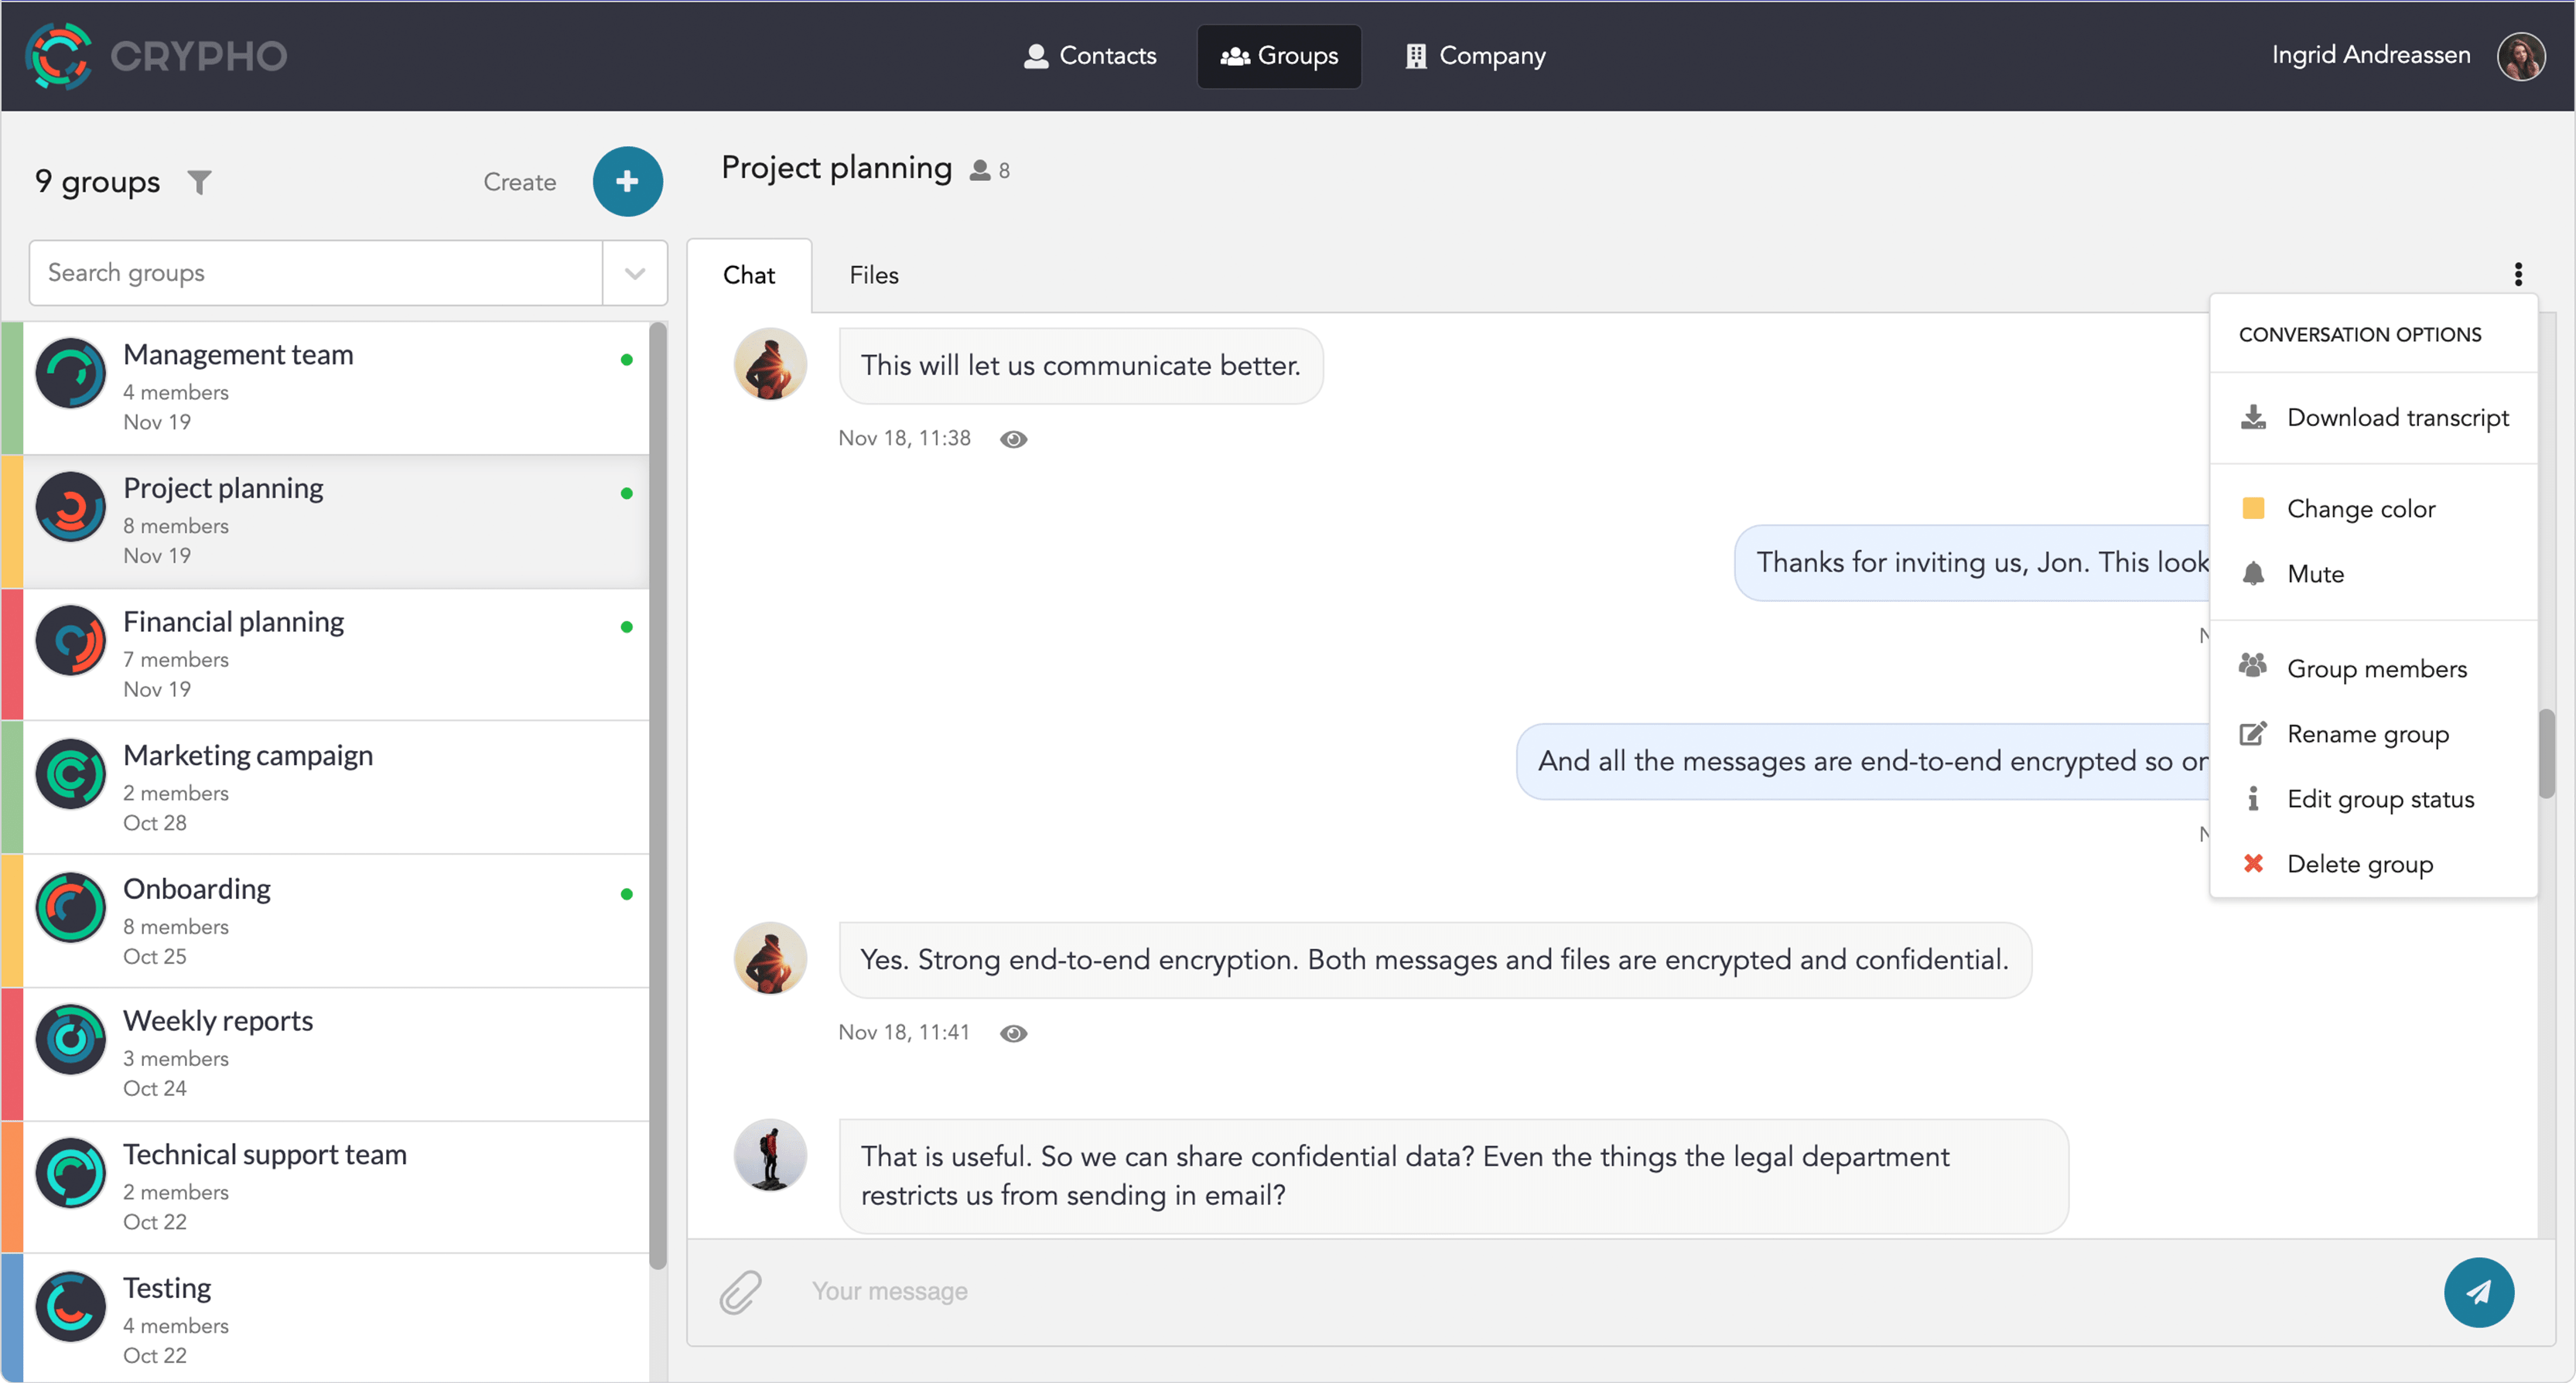Switch to the Files tab

[x=873, y=276]
